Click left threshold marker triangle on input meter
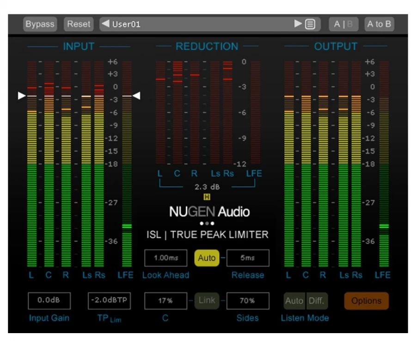 pos(21,96)
